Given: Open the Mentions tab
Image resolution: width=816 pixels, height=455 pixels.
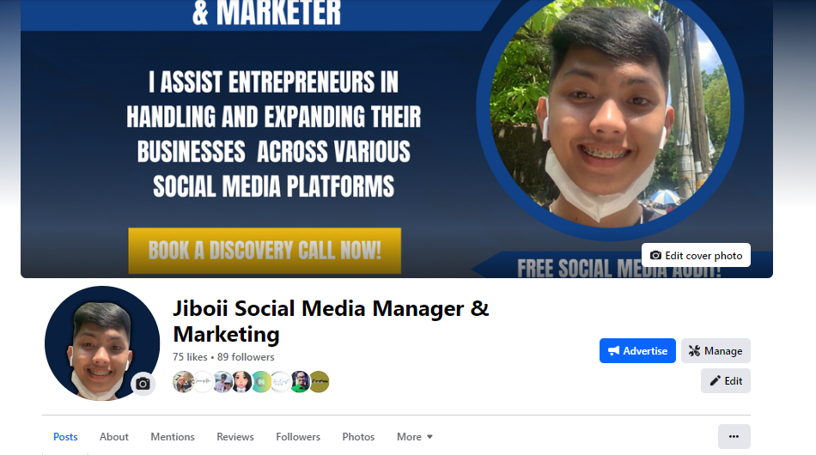Looking at the screenshot, I should pos(173,437).
